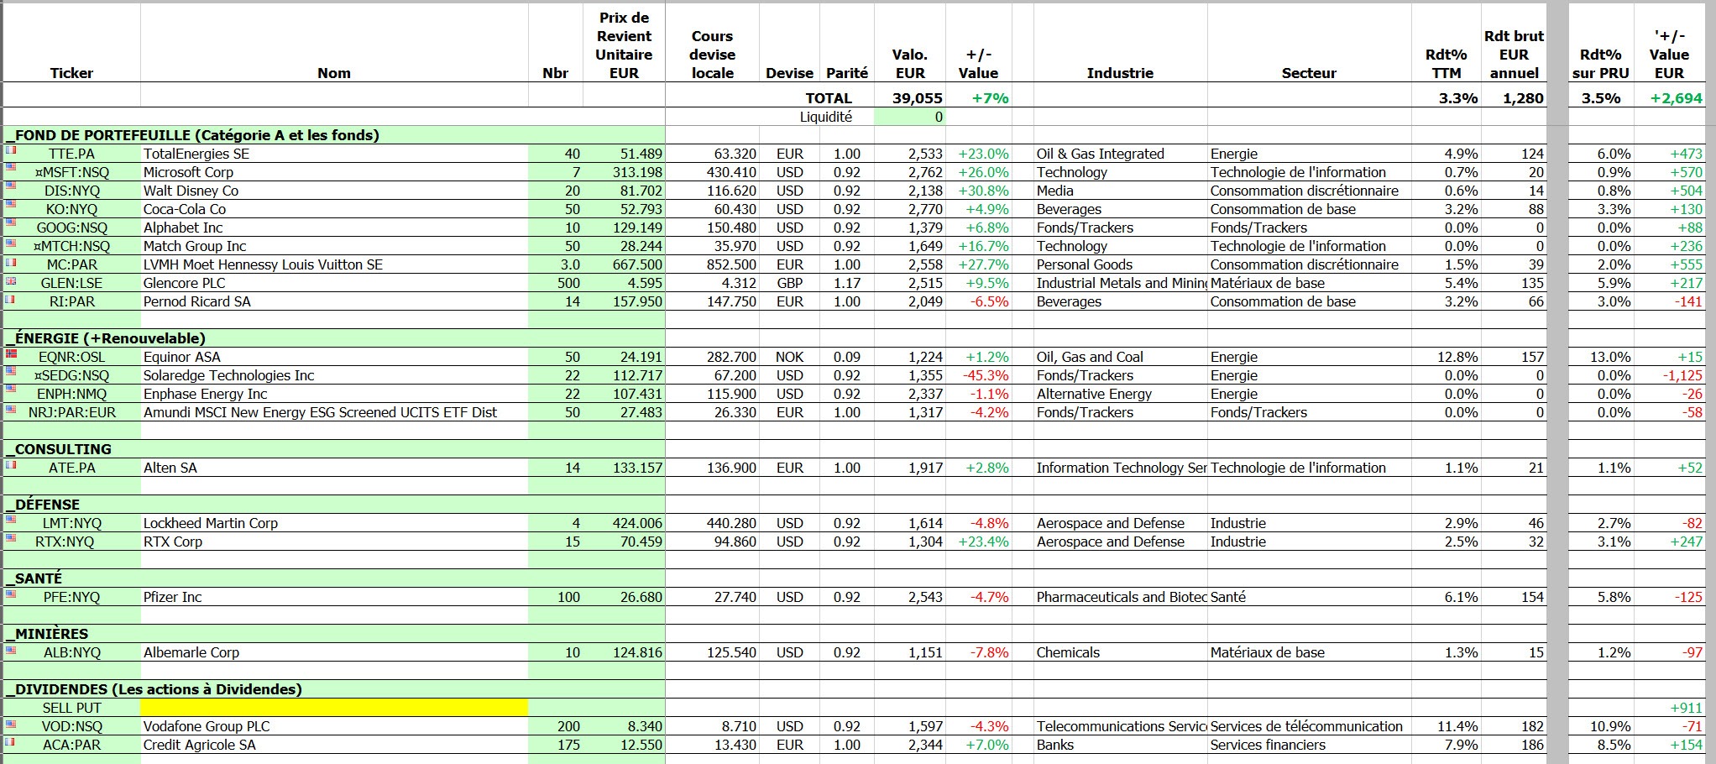Click Pernod Ricard's -6.5% loss cell

(x=979, y=301)
